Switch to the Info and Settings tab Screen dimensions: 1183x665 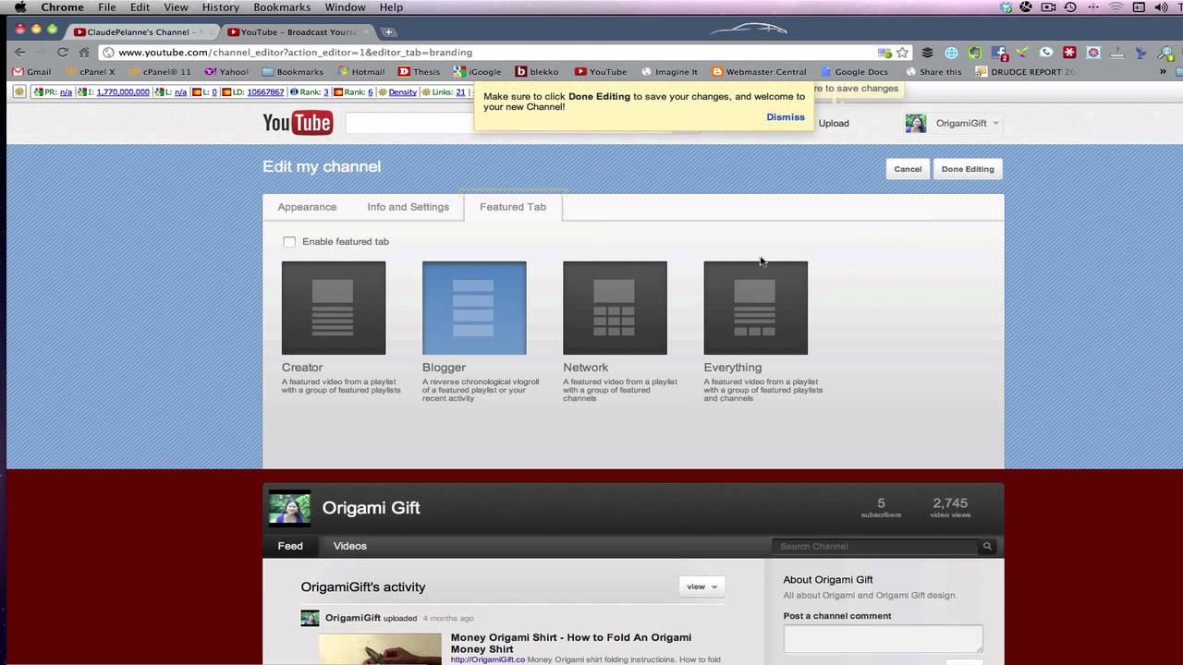click(408, 207)
